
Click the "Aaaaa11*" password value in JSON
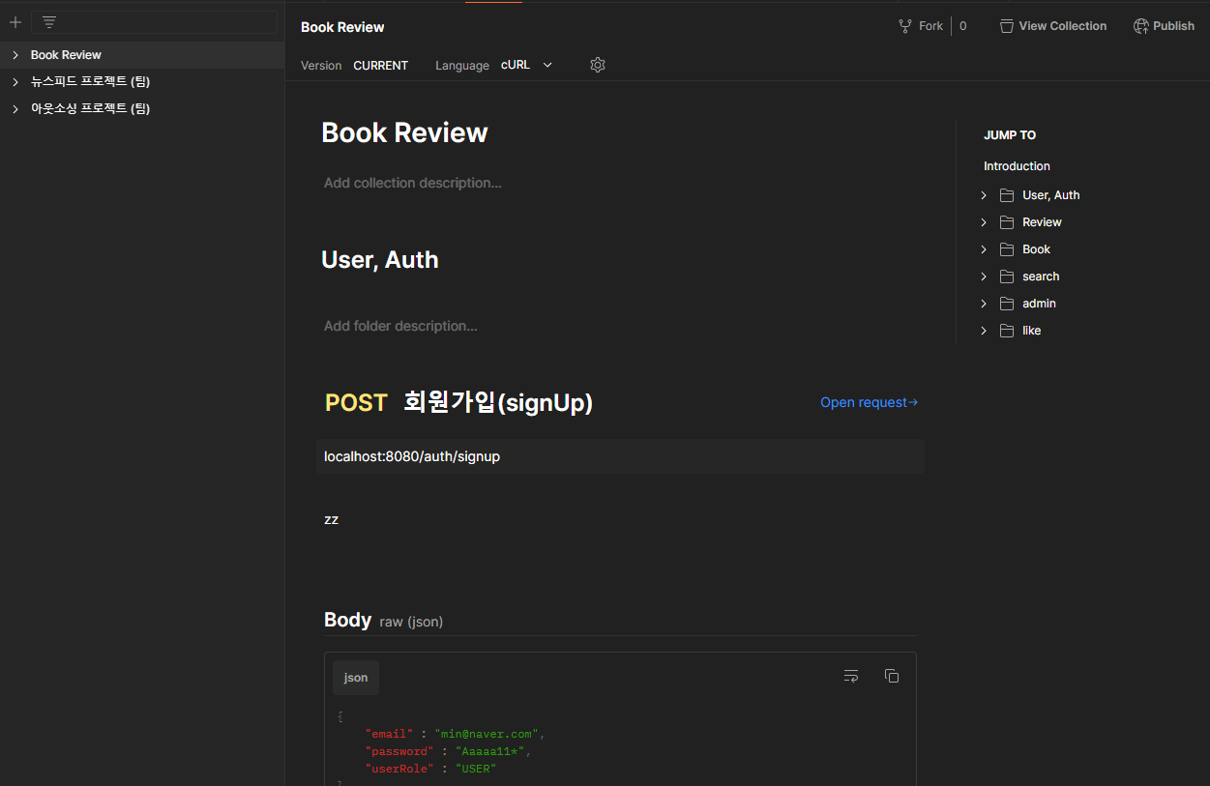pyautogui.click(x=490, y=751)
